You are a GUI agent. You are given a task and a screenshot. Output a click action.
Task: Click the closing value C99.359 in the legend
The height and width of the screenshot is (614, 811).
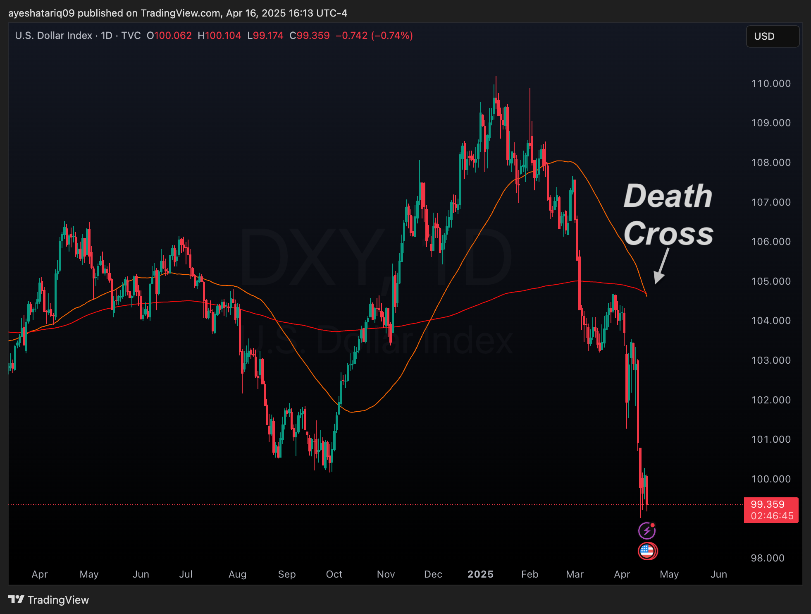[x=310, y=36]
